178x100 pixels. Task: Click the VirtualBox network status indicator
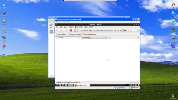(x=120, y=88)
